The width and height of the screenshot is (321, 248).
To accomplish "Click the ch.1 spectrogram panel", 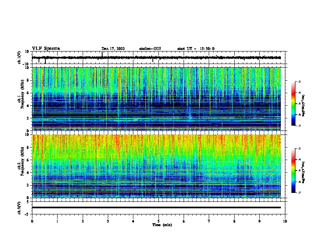I will pos(156,99).
